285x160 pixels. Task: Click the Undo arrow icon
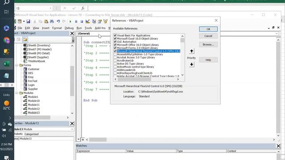coord(58,21)
